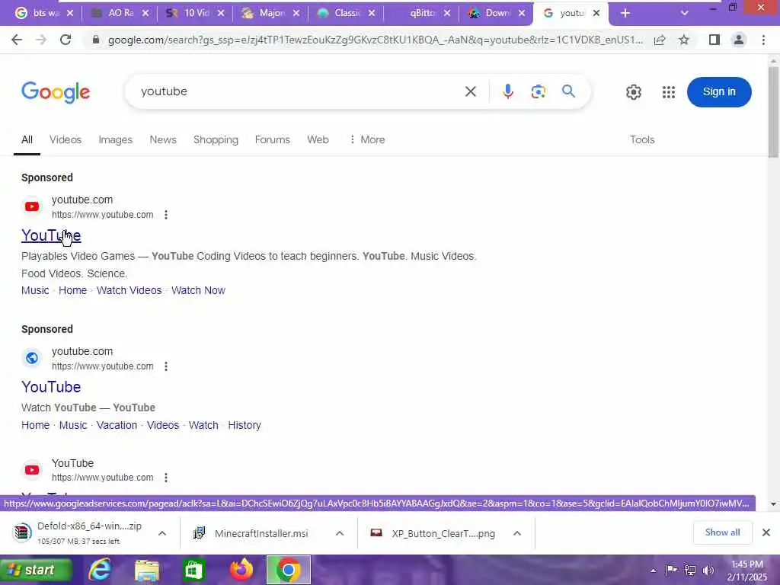Open the Chrome profile avatar

[x=739, y=40]
